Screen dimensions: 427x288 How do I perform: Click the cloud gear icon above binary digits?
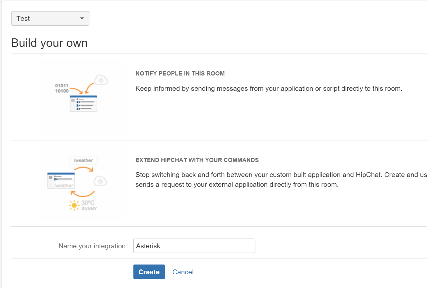101,80
